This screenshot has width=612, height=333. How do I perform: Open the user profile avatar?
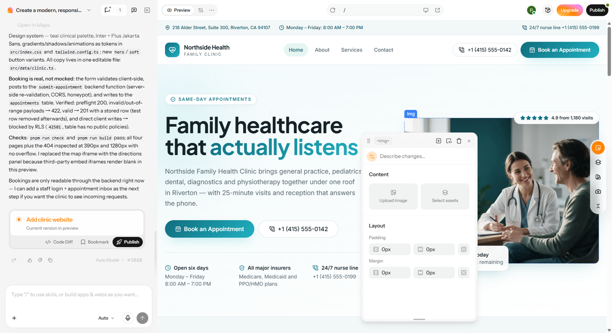(532, 10)
